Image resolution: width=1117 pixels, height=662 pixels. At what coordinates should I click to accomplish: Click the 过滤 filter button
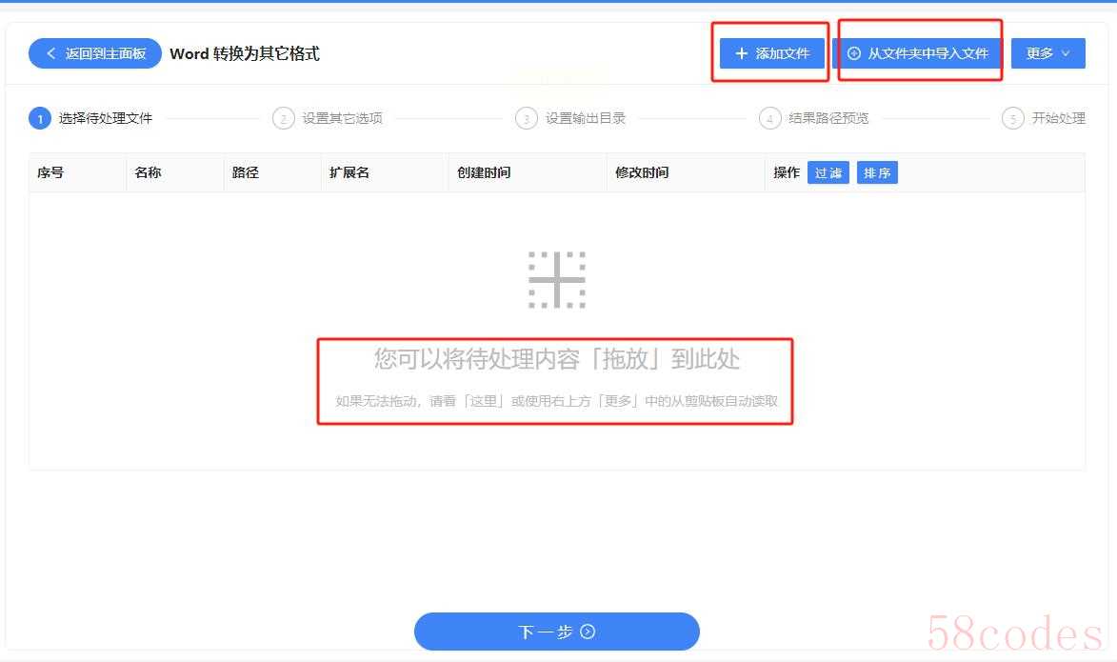click(828, 172)
